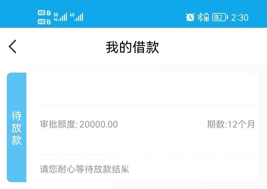Tap the 待 character on blue side tab
267x189 pixels.
coord(17,116)
